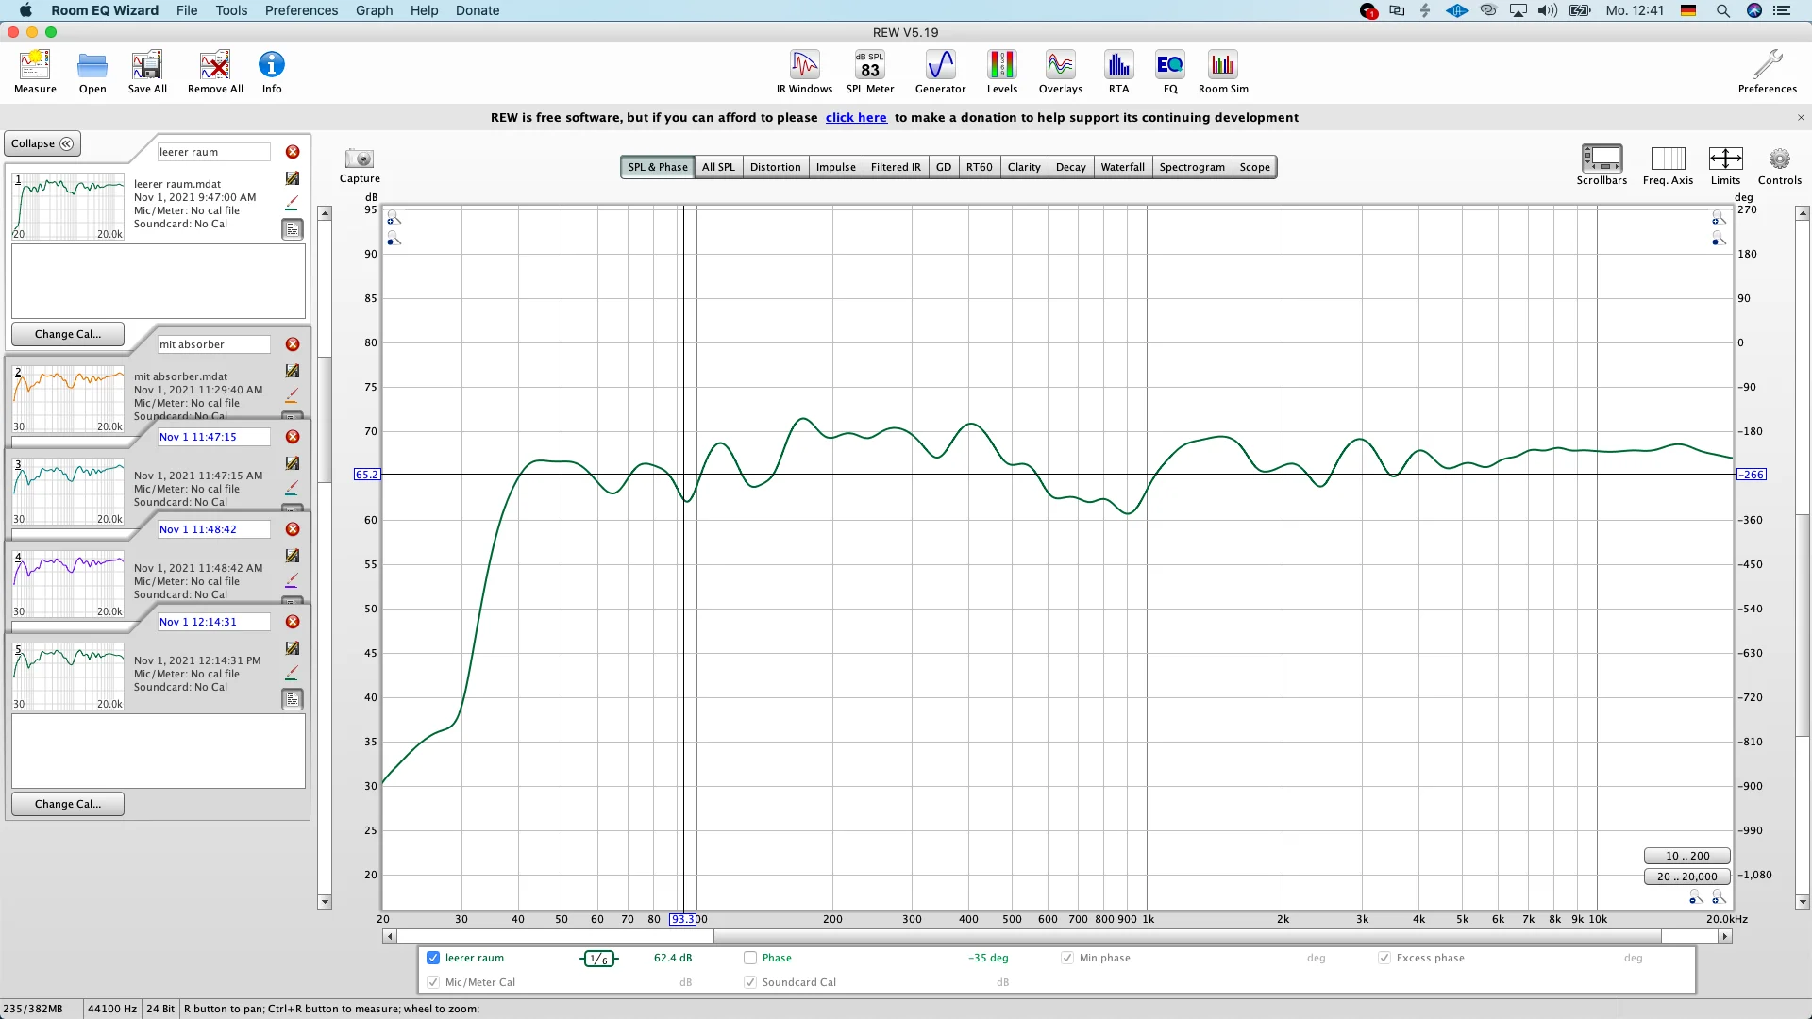
Task: Switch to the Waterfall tab
Action: tap(1122, 167)
